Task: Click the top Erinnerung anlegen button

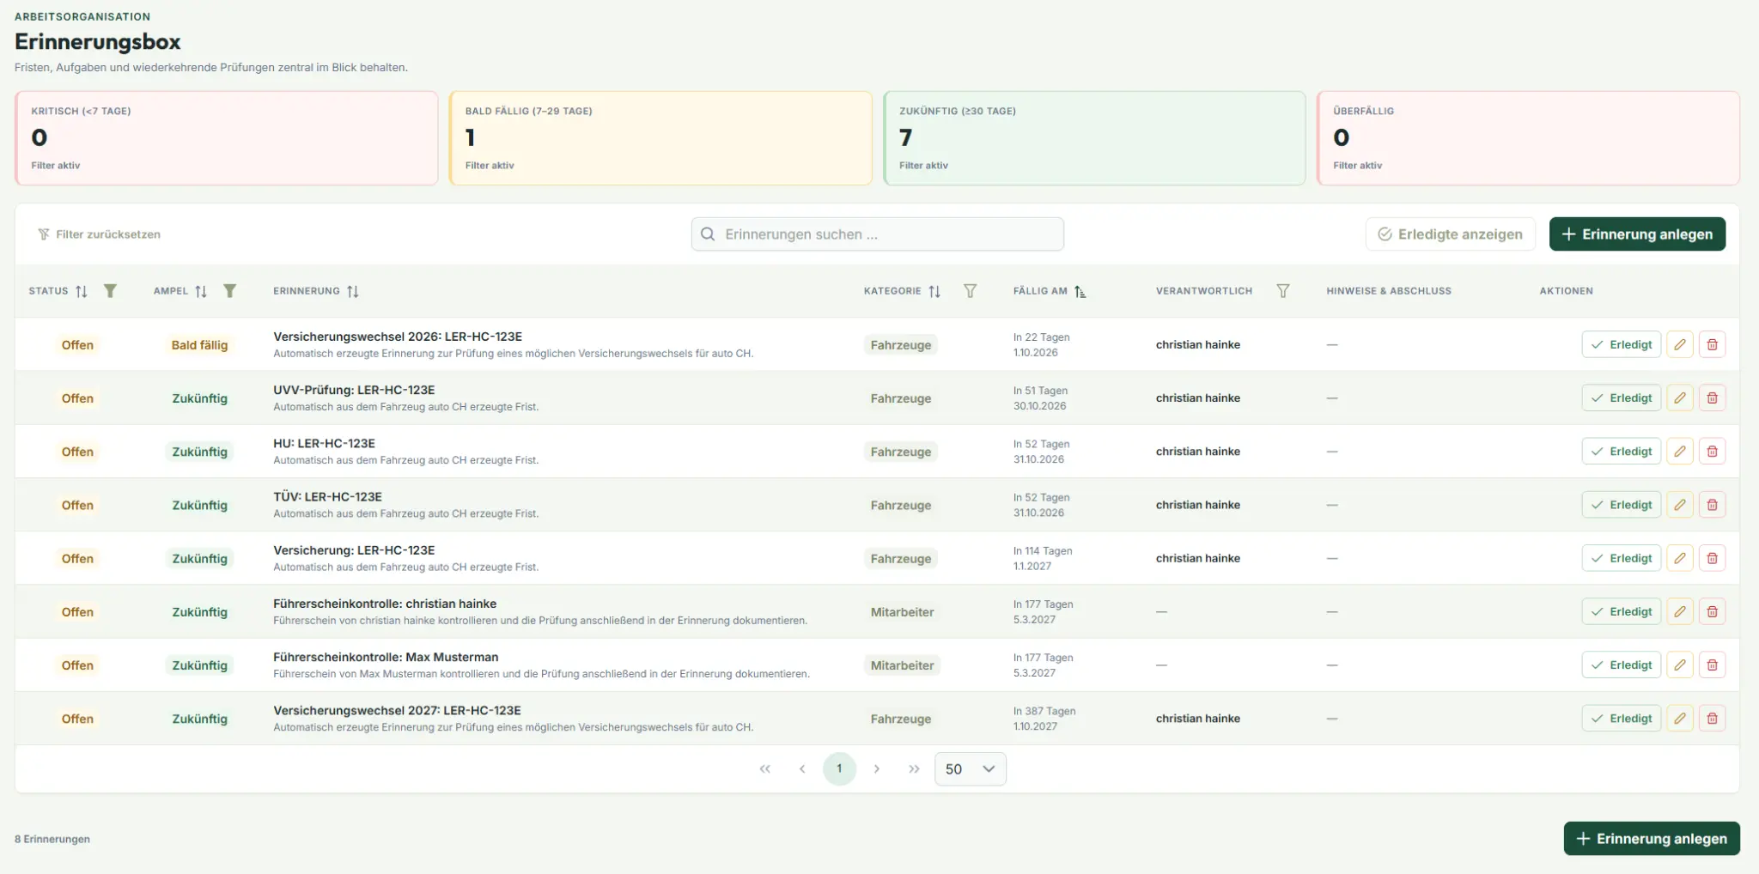Action: click(x=1637, y=234)
